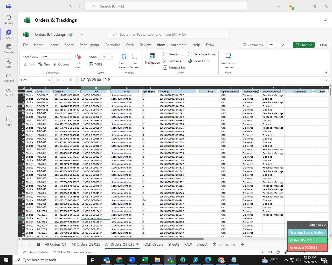Open DISTI column filter dropdown
The width and height of the screenshot is (332, 265).
140,91
